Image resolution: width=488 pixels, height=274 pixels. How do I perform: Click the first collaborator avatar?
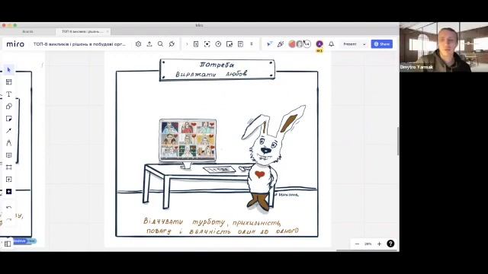pyautogui.click(x=292, y=44)
